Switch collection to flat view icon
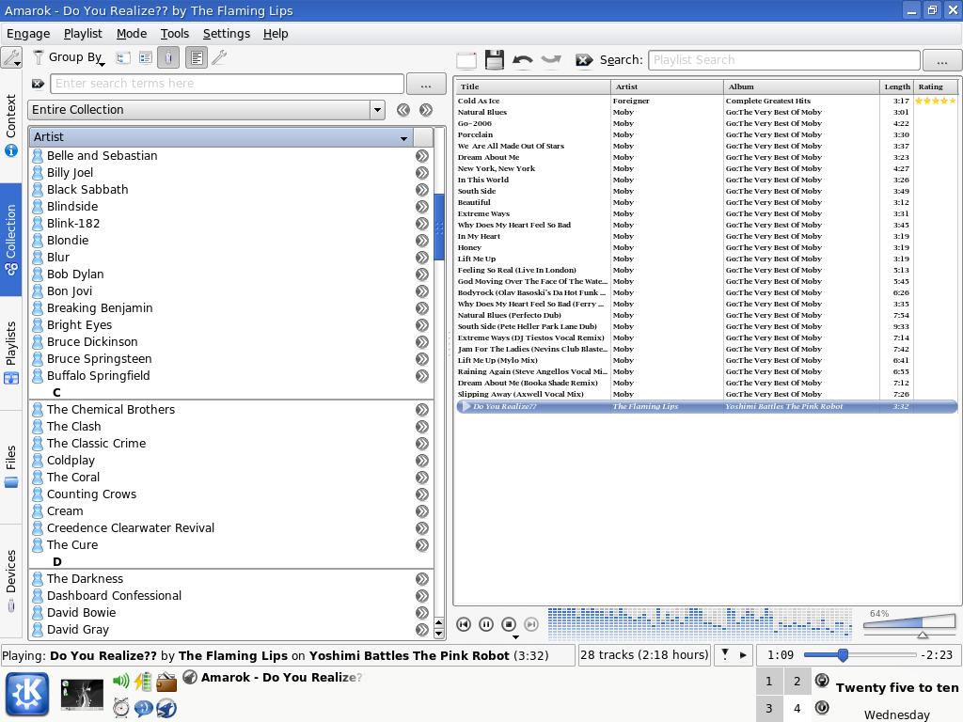 (146, 57)
